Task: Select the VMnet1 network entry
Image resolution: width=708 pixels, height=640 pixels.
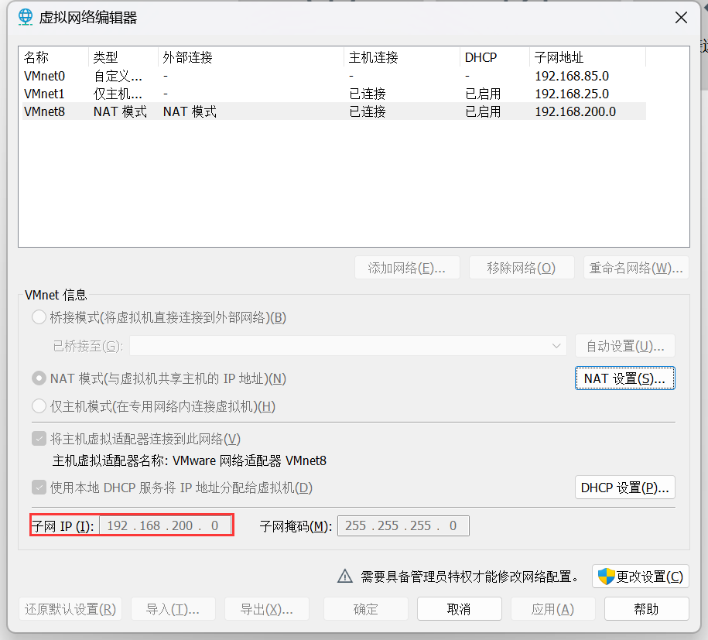Action: point(45,94)
